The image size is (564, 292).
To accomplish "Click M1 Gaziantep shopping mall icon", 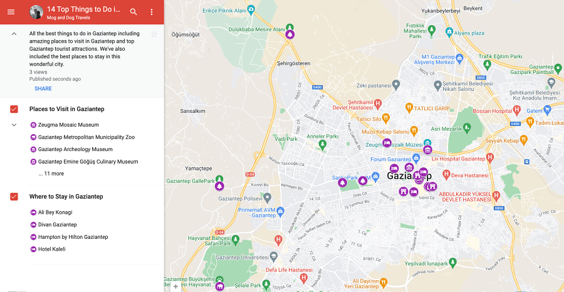I will pyautogui.click(x=459, y=58).
